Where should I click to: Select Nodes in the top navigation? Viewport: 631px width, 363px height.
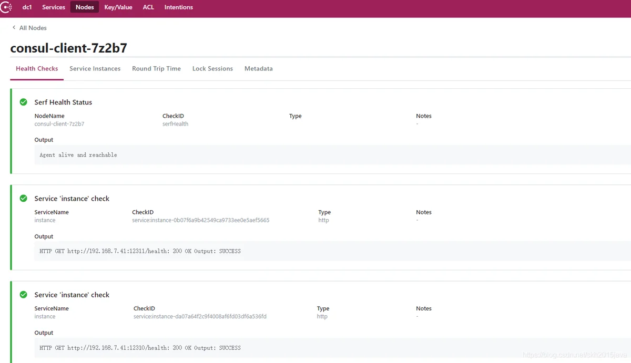coord(85,7)
